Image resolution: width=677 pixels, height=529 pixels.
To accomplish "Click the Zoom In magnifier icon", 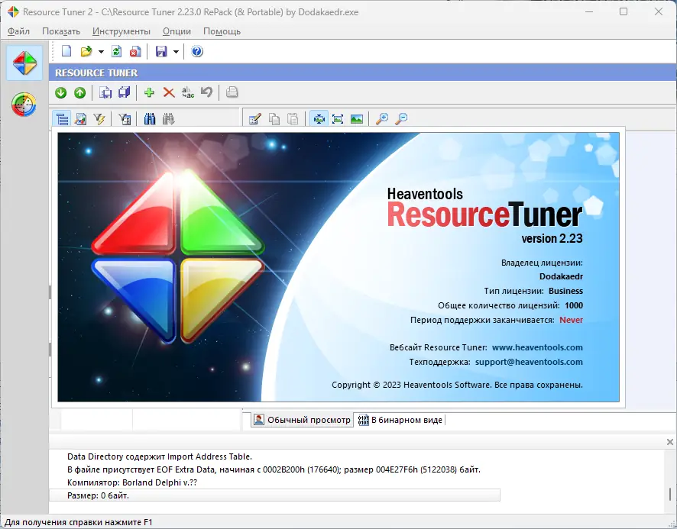I will pyautogui.click(x=382, y=118).
